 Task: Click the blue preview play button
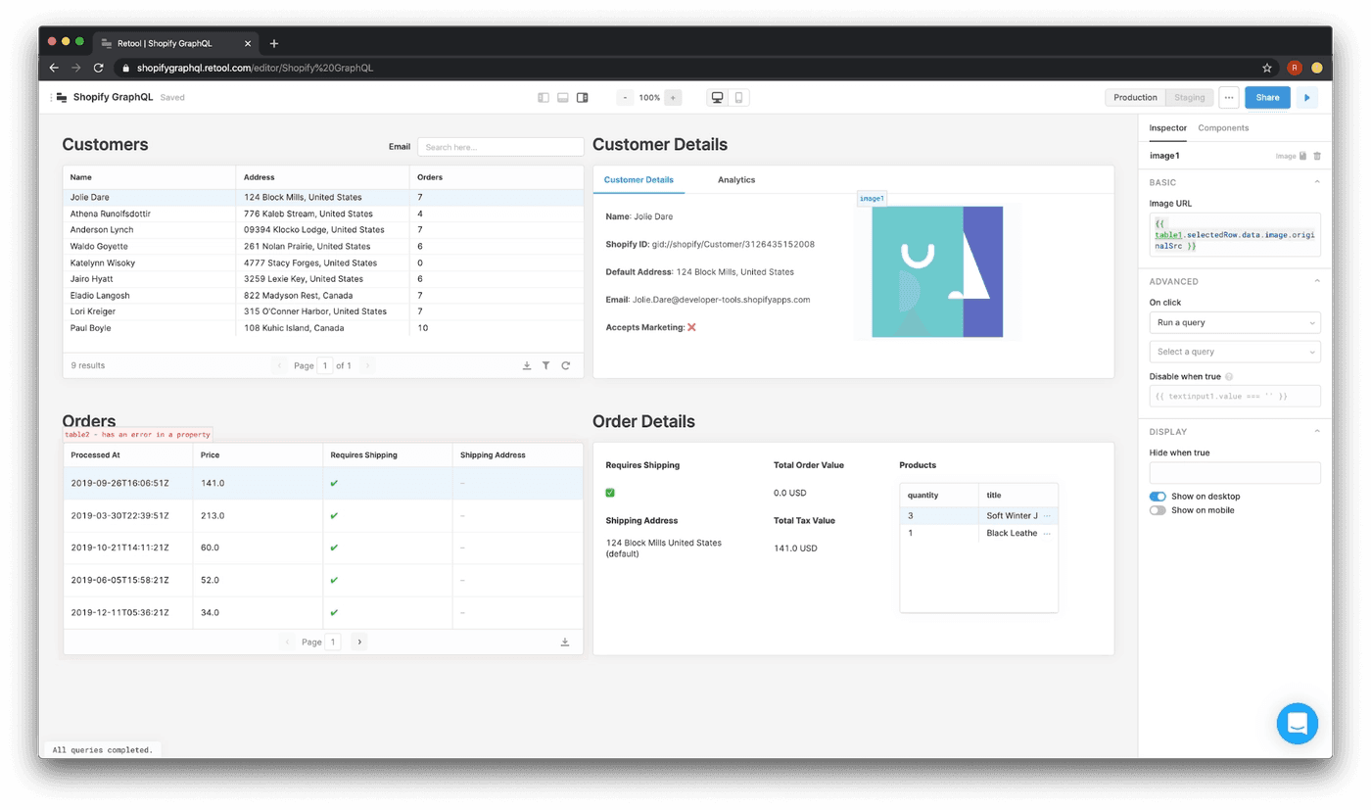(x=1306, y=98)
